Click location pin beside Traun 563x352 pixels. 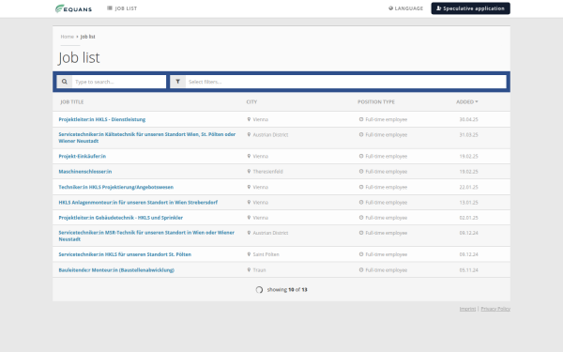click(x=249, y=269)
